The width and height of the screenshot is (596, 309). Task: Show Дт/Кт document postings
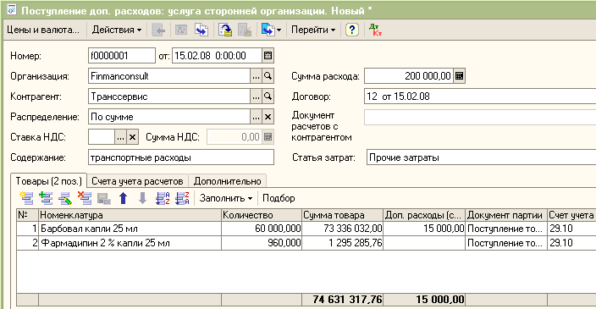pos(375,30)
